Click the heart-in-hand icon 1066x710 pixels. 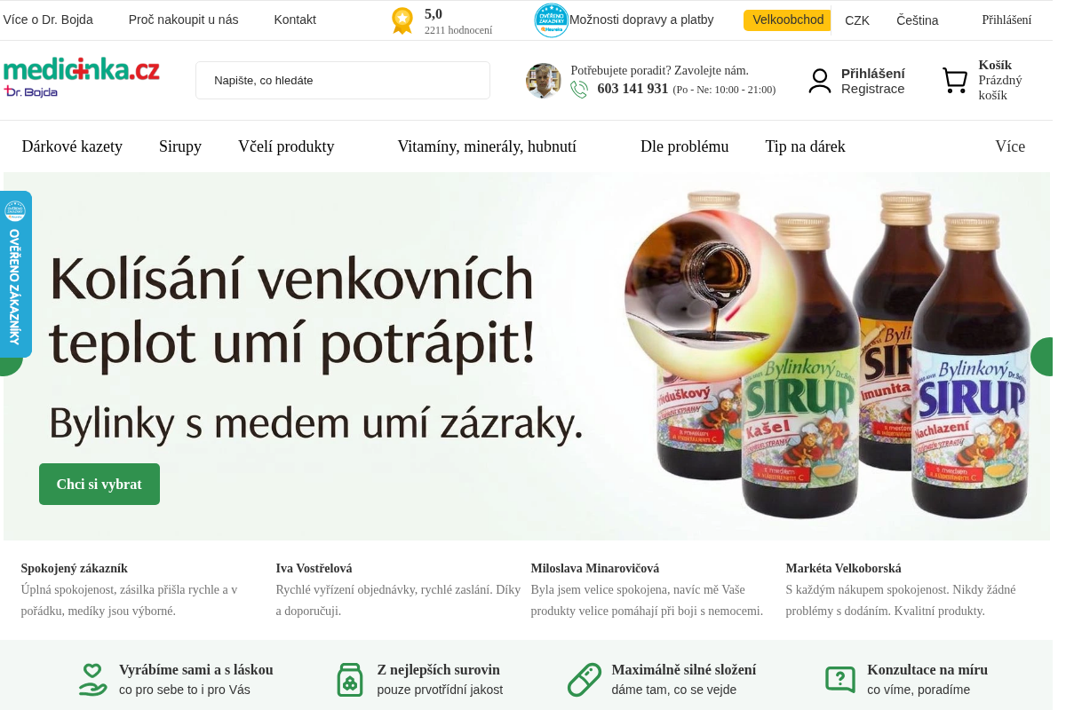93,680
